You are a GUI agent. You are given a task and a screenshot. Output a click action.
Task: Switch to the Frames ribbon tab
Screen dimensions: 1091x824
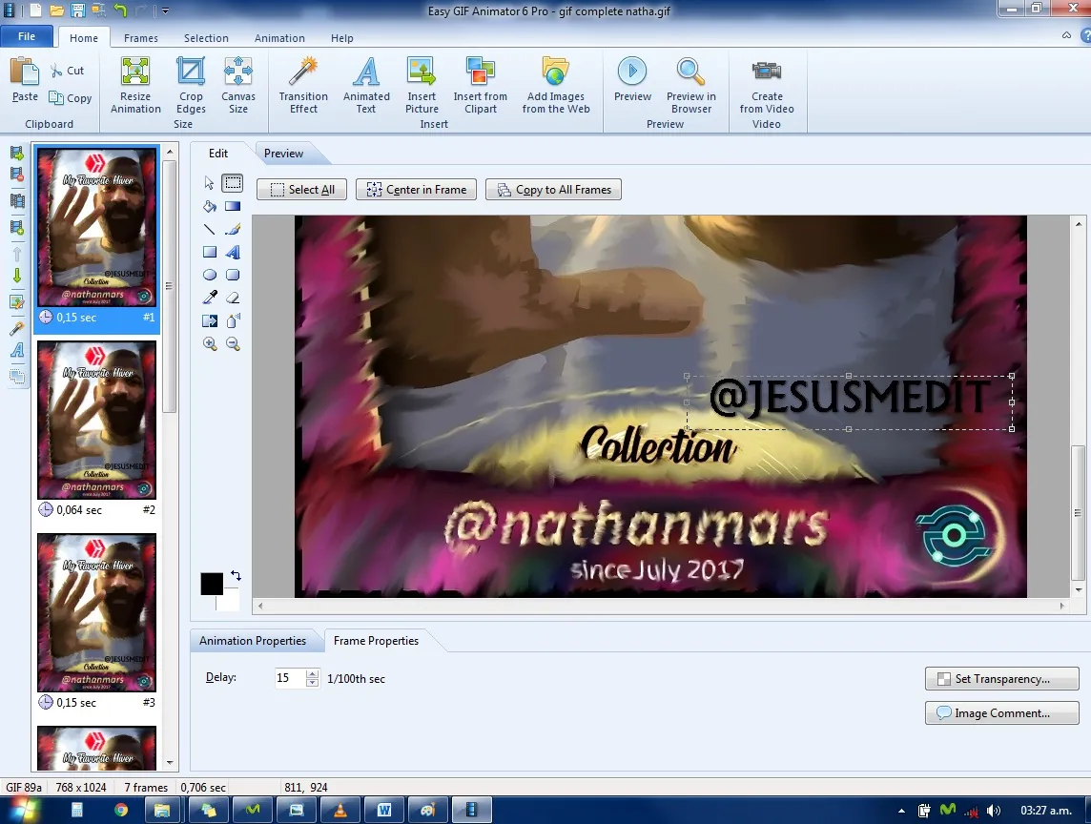click(140, 38)
